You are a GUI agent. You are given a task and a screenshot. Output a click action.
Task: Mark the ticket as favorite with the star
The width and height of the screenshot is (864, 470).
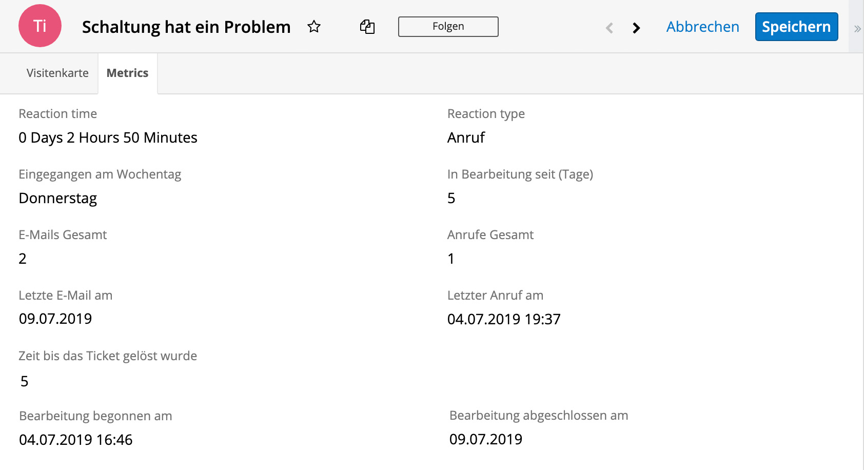[314, 27]
